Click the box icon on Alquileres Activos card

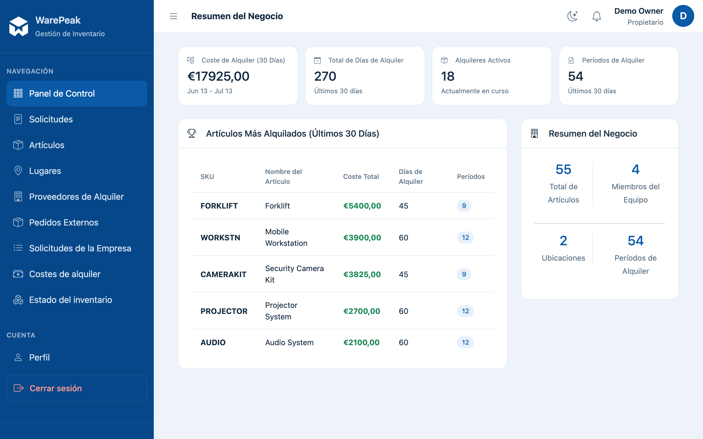445,60
